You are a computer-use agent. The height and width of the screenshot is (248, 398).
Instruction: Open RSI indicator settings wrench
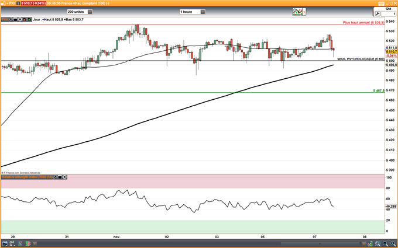[x=56, y=177]
